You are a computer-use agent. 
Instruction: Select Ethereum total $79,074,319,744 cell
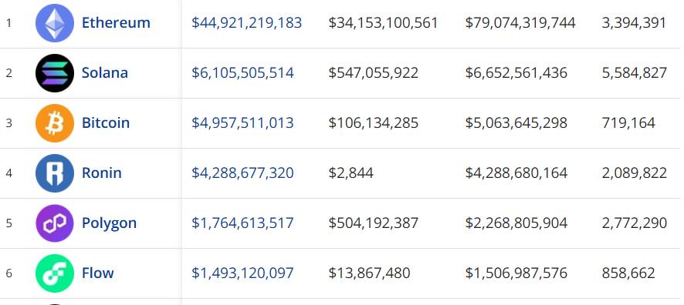coord(520,23)
